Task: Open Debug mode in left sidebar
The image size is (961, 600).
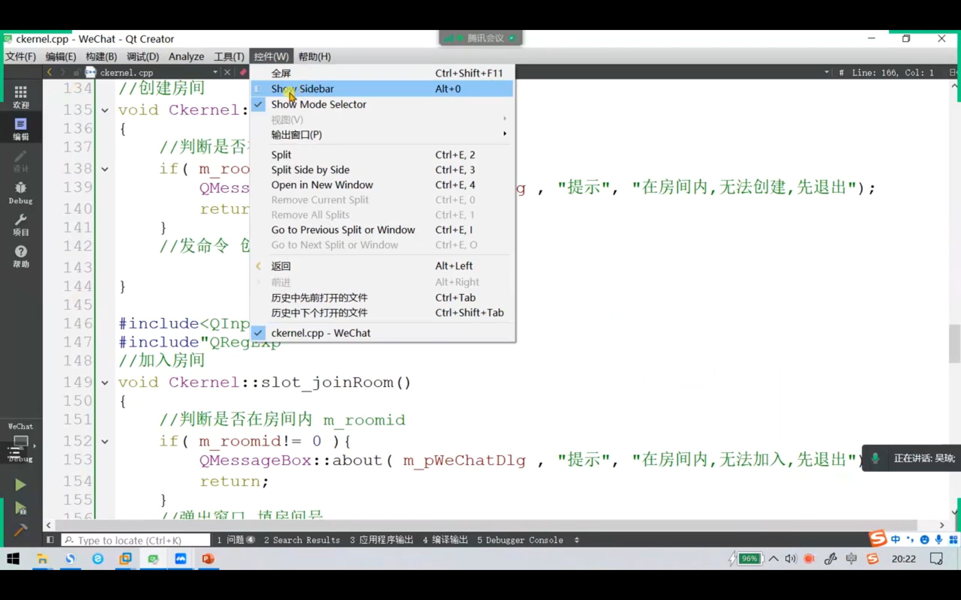Action: click(x=21, y=192)
